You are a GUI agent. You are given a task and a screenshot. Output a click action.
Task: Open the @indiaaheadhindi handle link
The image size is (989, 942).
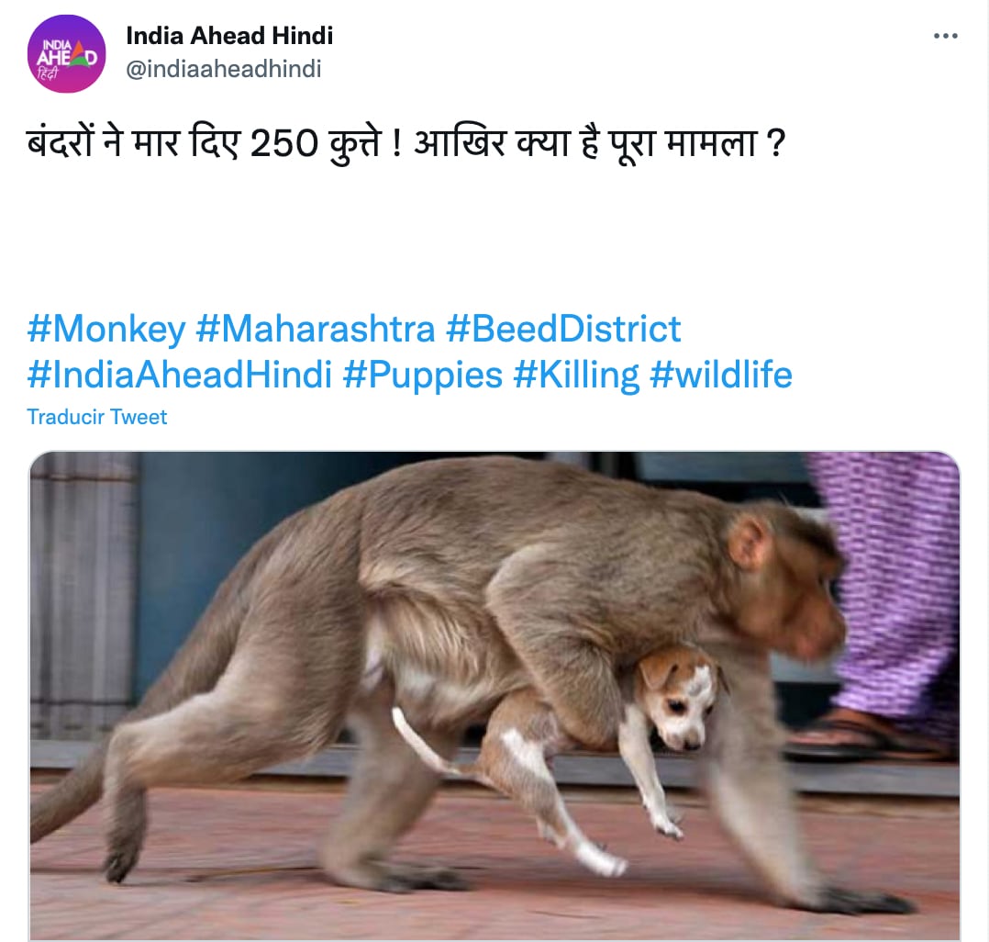224,69
